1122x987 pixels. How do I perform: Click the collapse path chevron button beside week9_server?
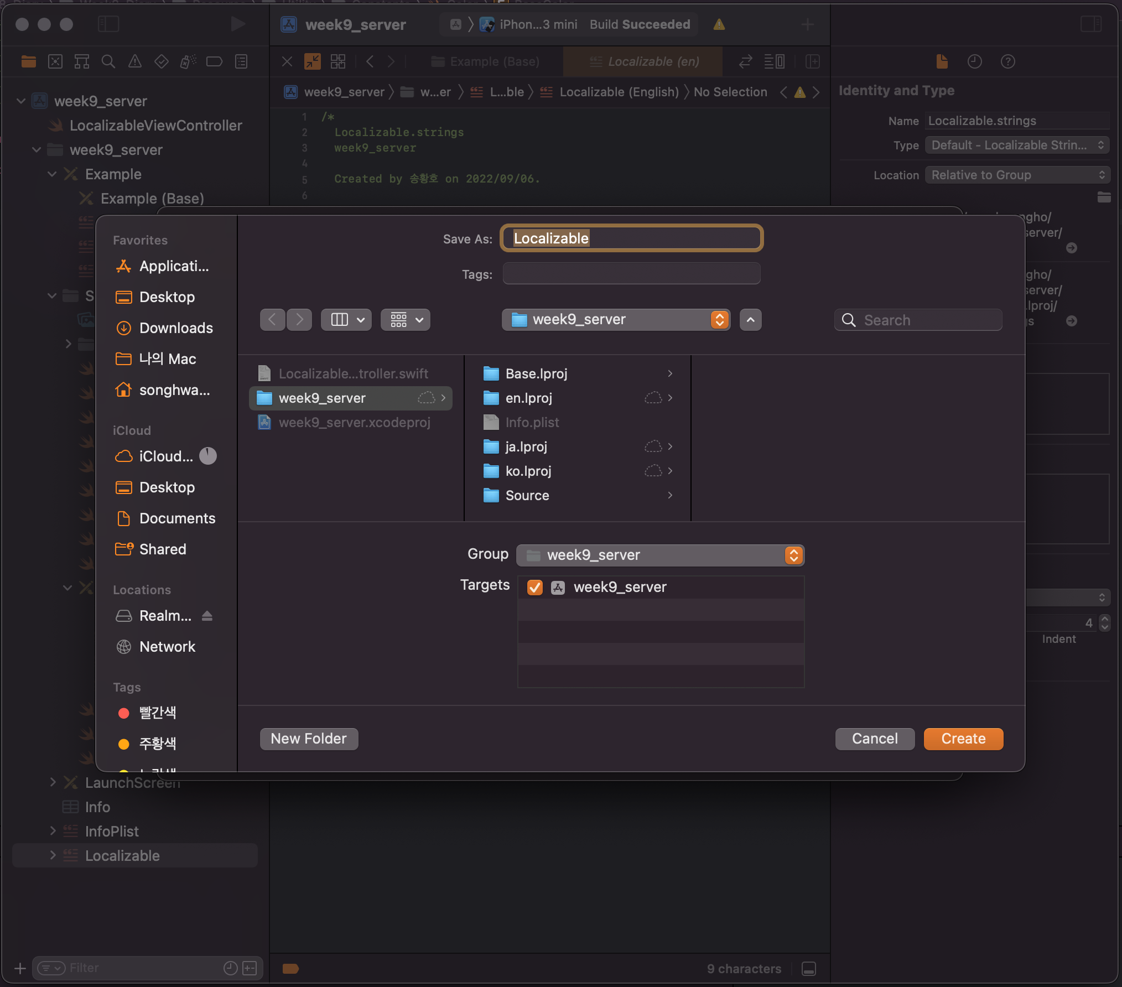pos(750,320)
